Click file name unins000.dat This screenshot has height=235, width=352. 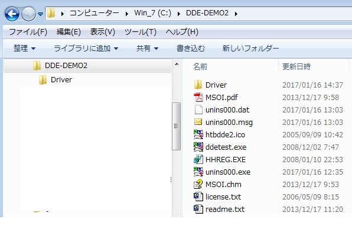pyautogui.click(x=227, y=110)
